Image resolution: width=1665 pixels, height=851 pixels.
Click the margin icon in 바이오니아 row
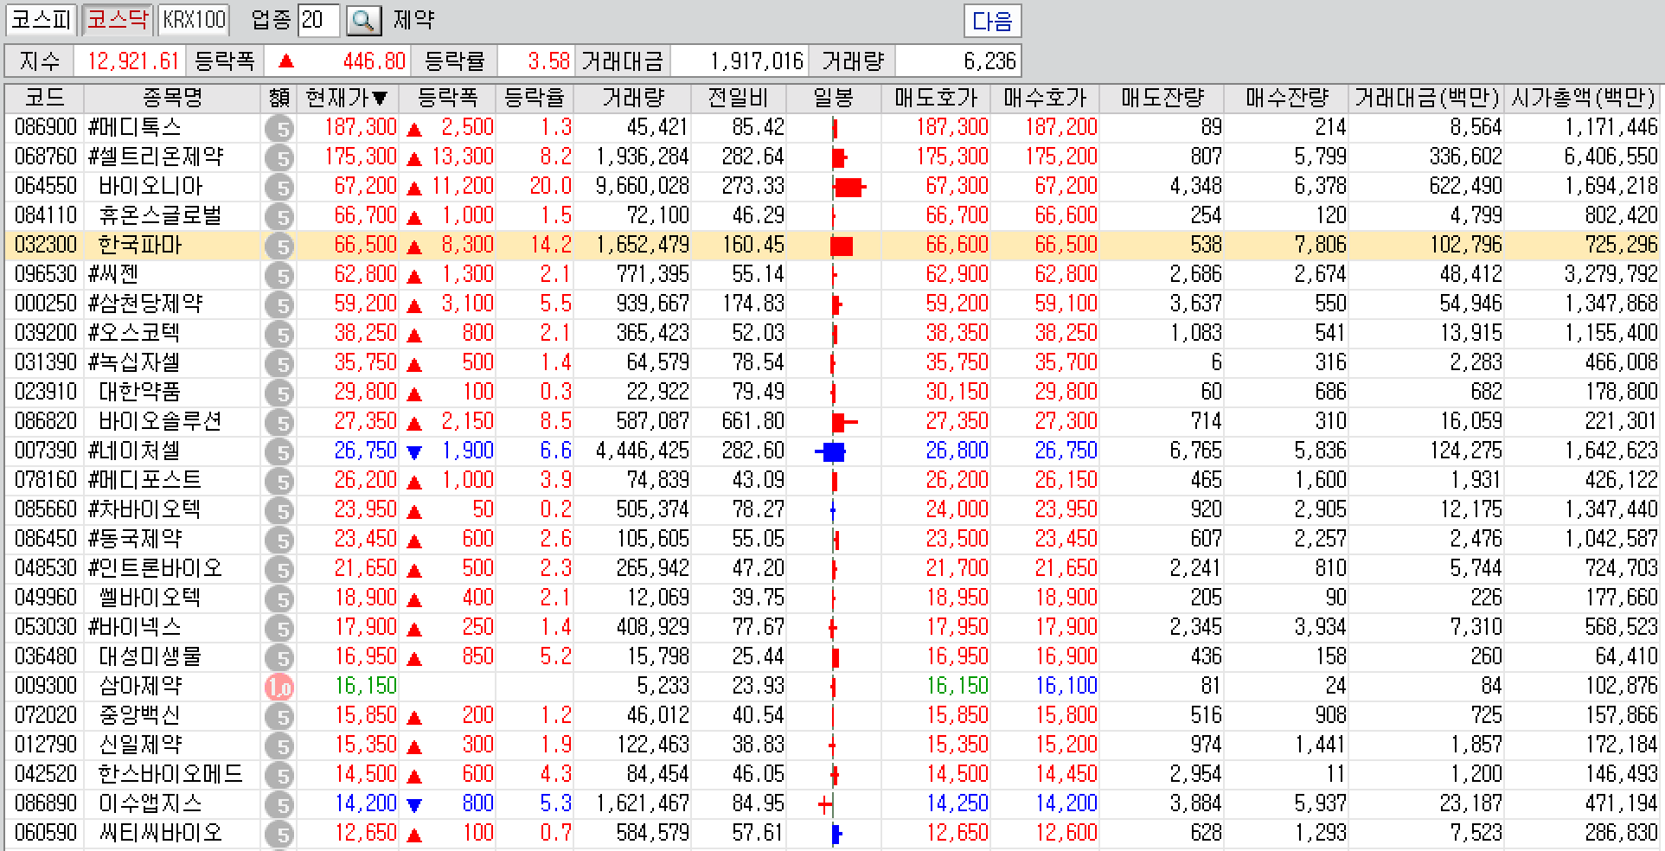pos(279,187)
